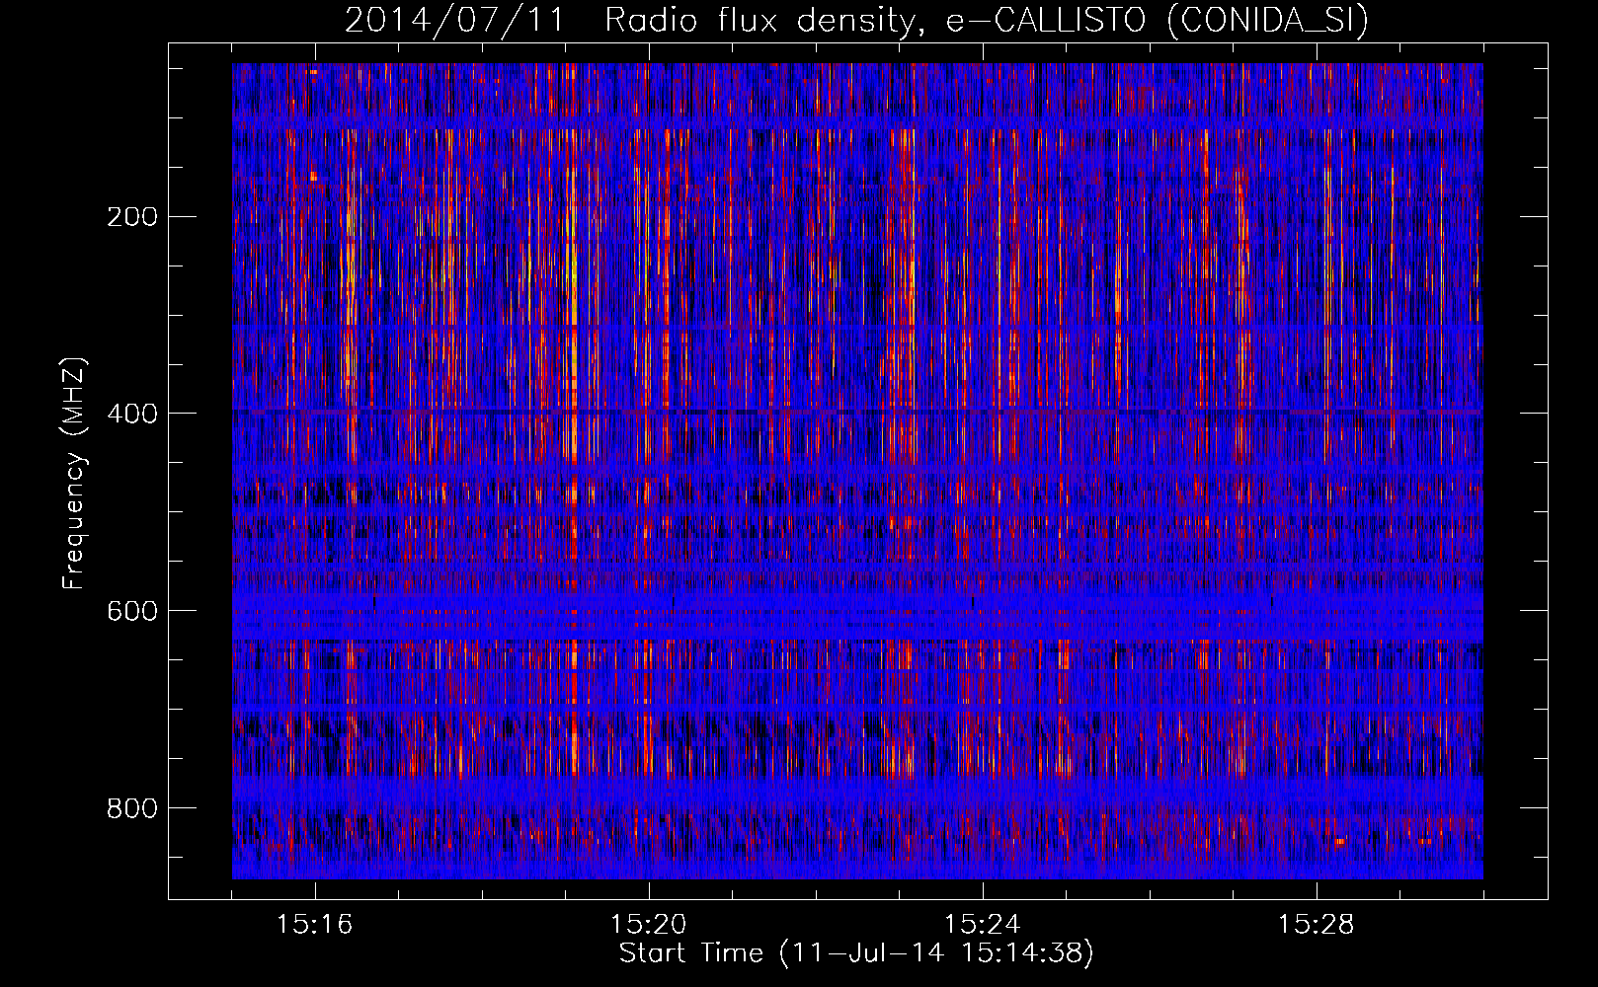The height and width of the screenshot is (987, 1598).
Task: Click the 600 frequency tick label
Action: click(132, 611)
